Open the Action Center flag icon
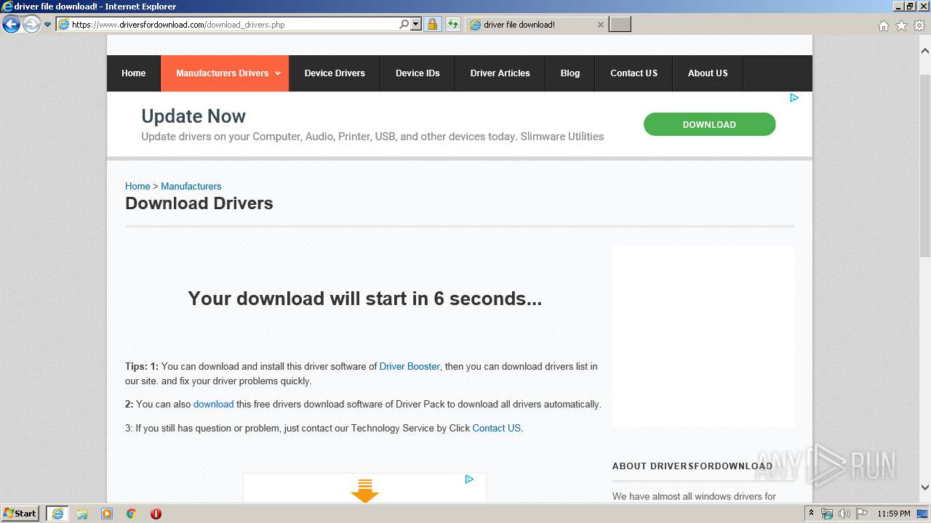 point(860,514)
